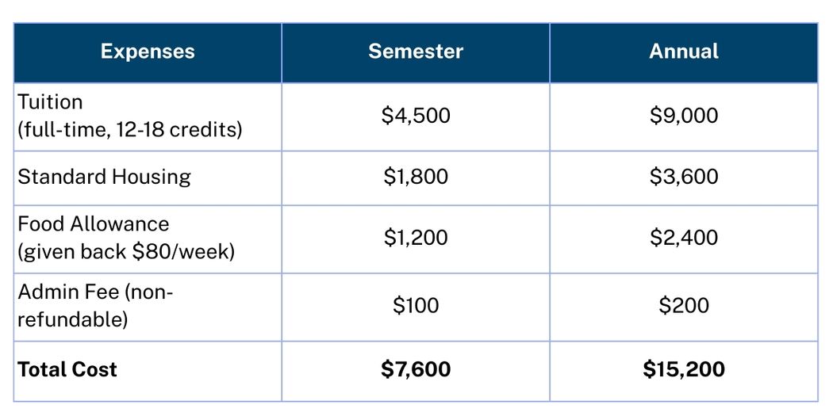This screenshot has height=416, width=833.
Task: Select the Total Cost label
Action: [67, 369]
